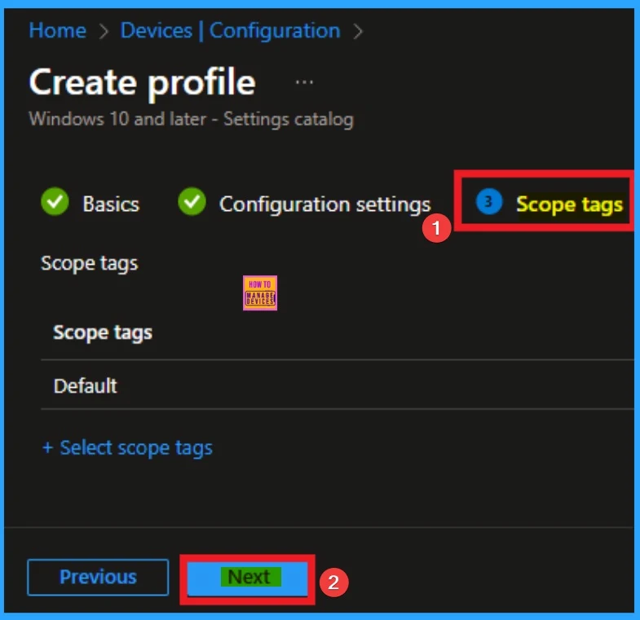The width and height of the screenshot is (640, 620).
Task: Click the green checkmark beside Configuration settings
Action: (192, 201)
